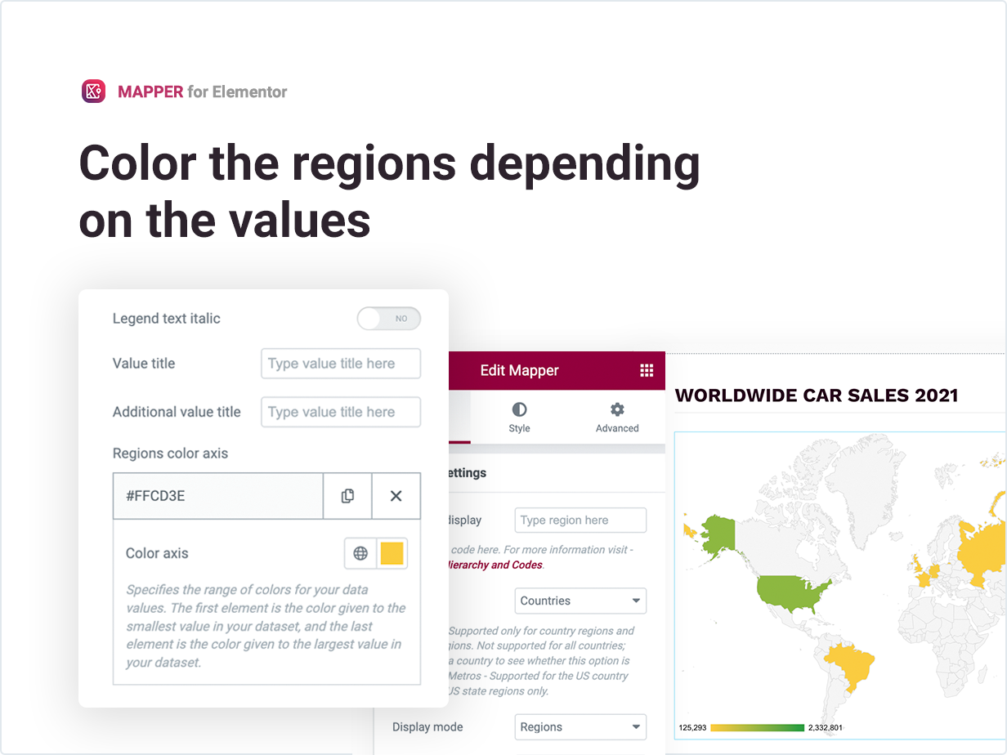This screenshot has width=1007, height=755.
Task: Click the Type region here input
Action: (580, 520)
